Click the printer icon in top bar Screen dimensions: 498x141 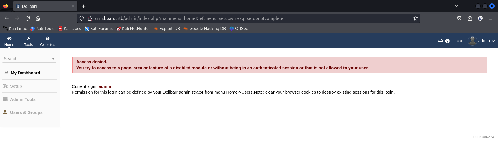[440, 41]
